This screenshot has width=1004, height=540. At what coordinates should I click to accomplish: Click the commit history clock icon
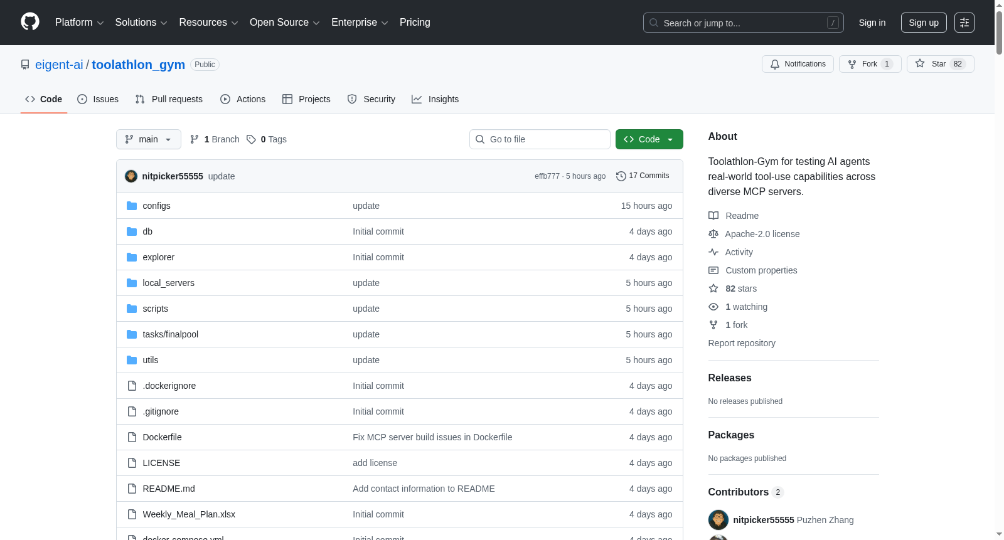tap(621, 176)
